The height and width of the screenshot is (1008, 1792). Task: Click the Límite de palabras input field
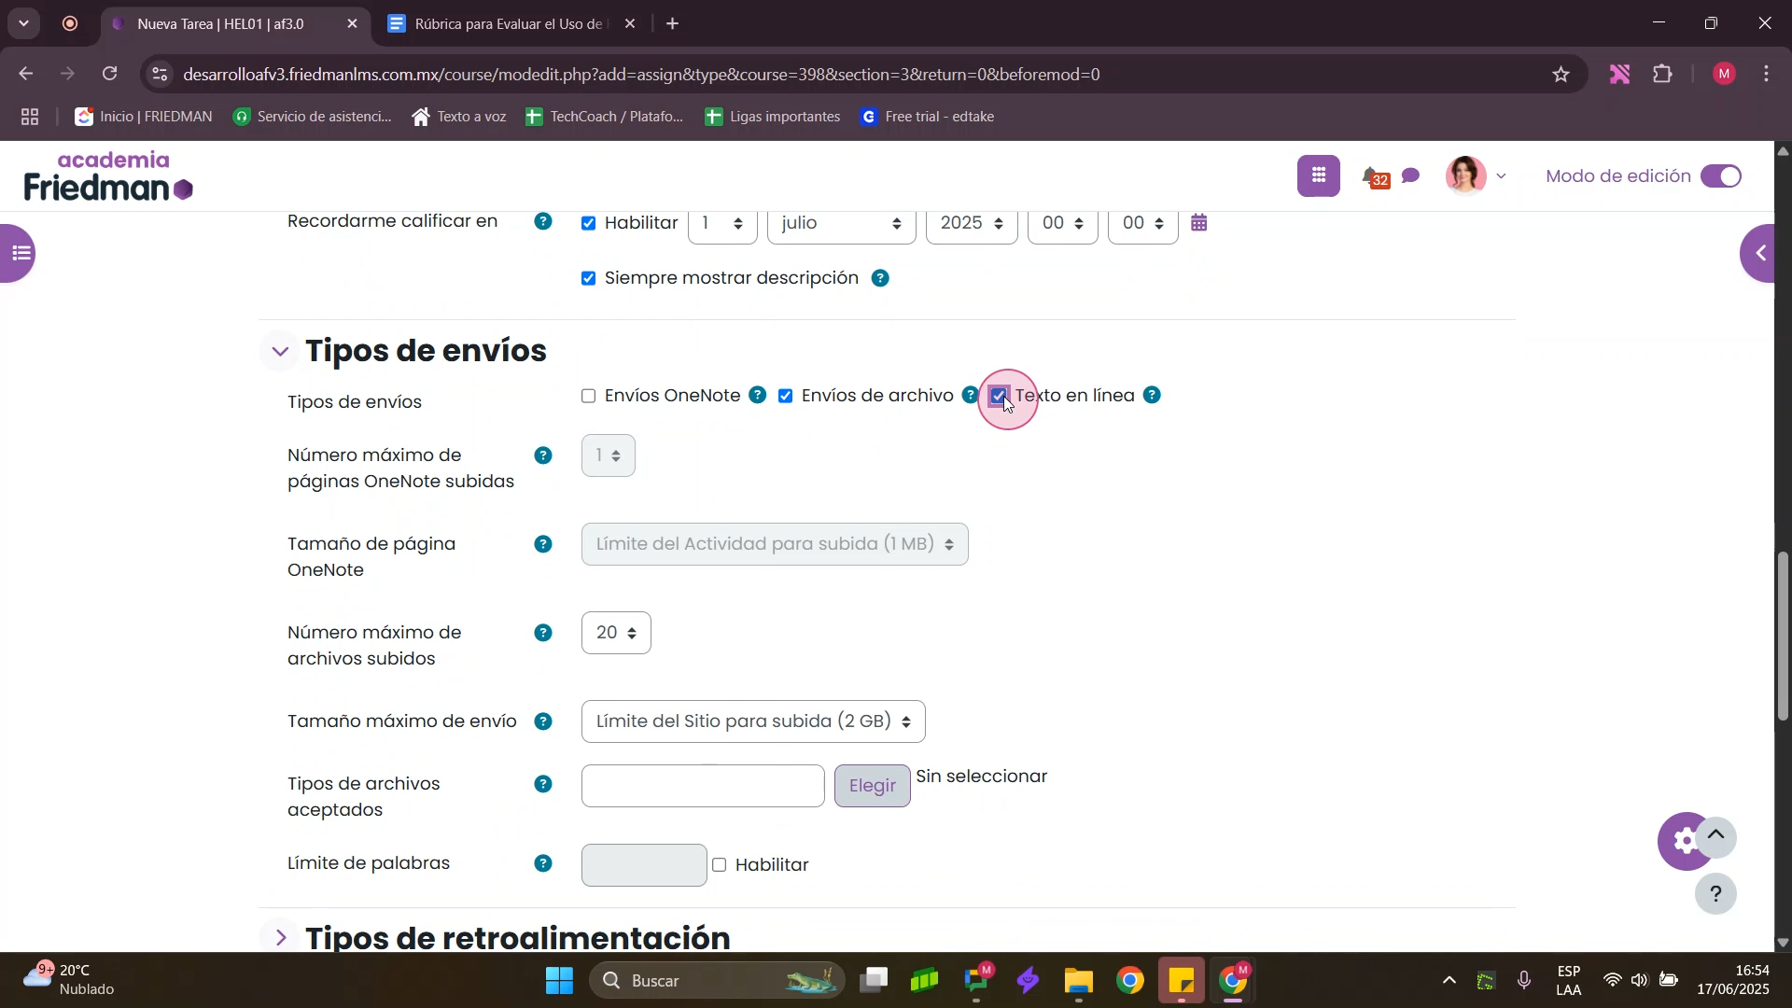point(642,864)
